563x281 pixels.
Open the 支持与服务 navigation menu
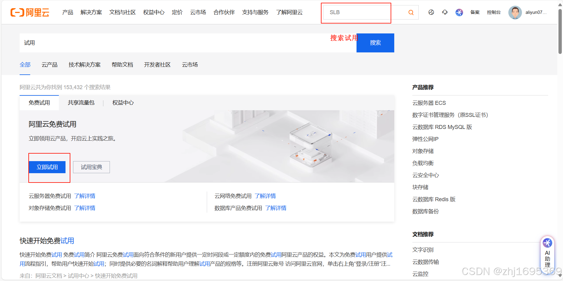[255, 12]
